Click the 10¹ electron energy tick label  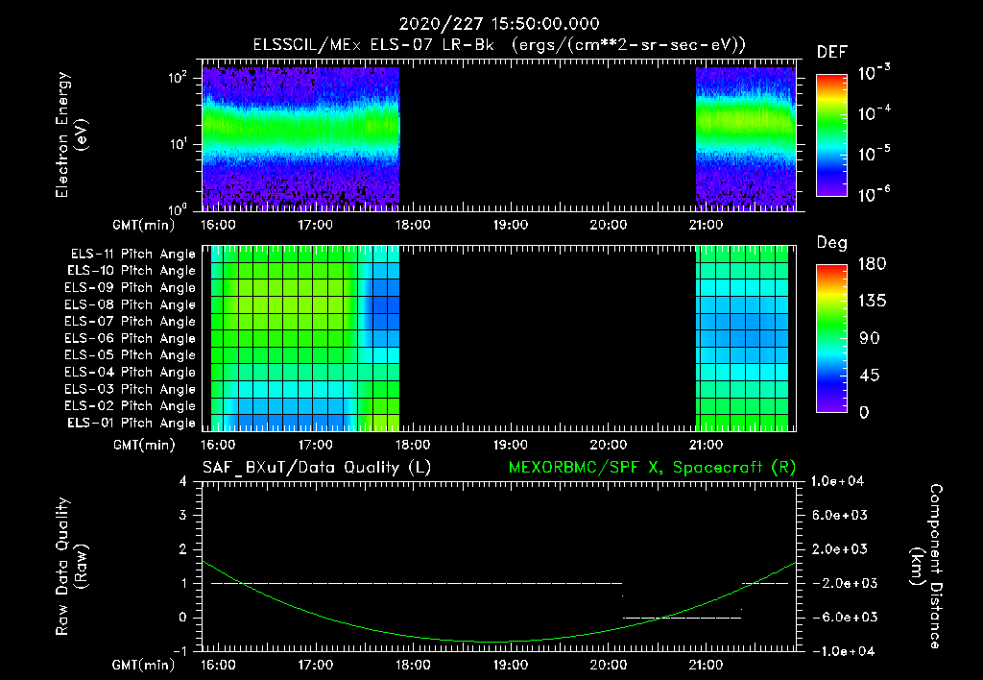pyautogui.click(x=178, y=144)
